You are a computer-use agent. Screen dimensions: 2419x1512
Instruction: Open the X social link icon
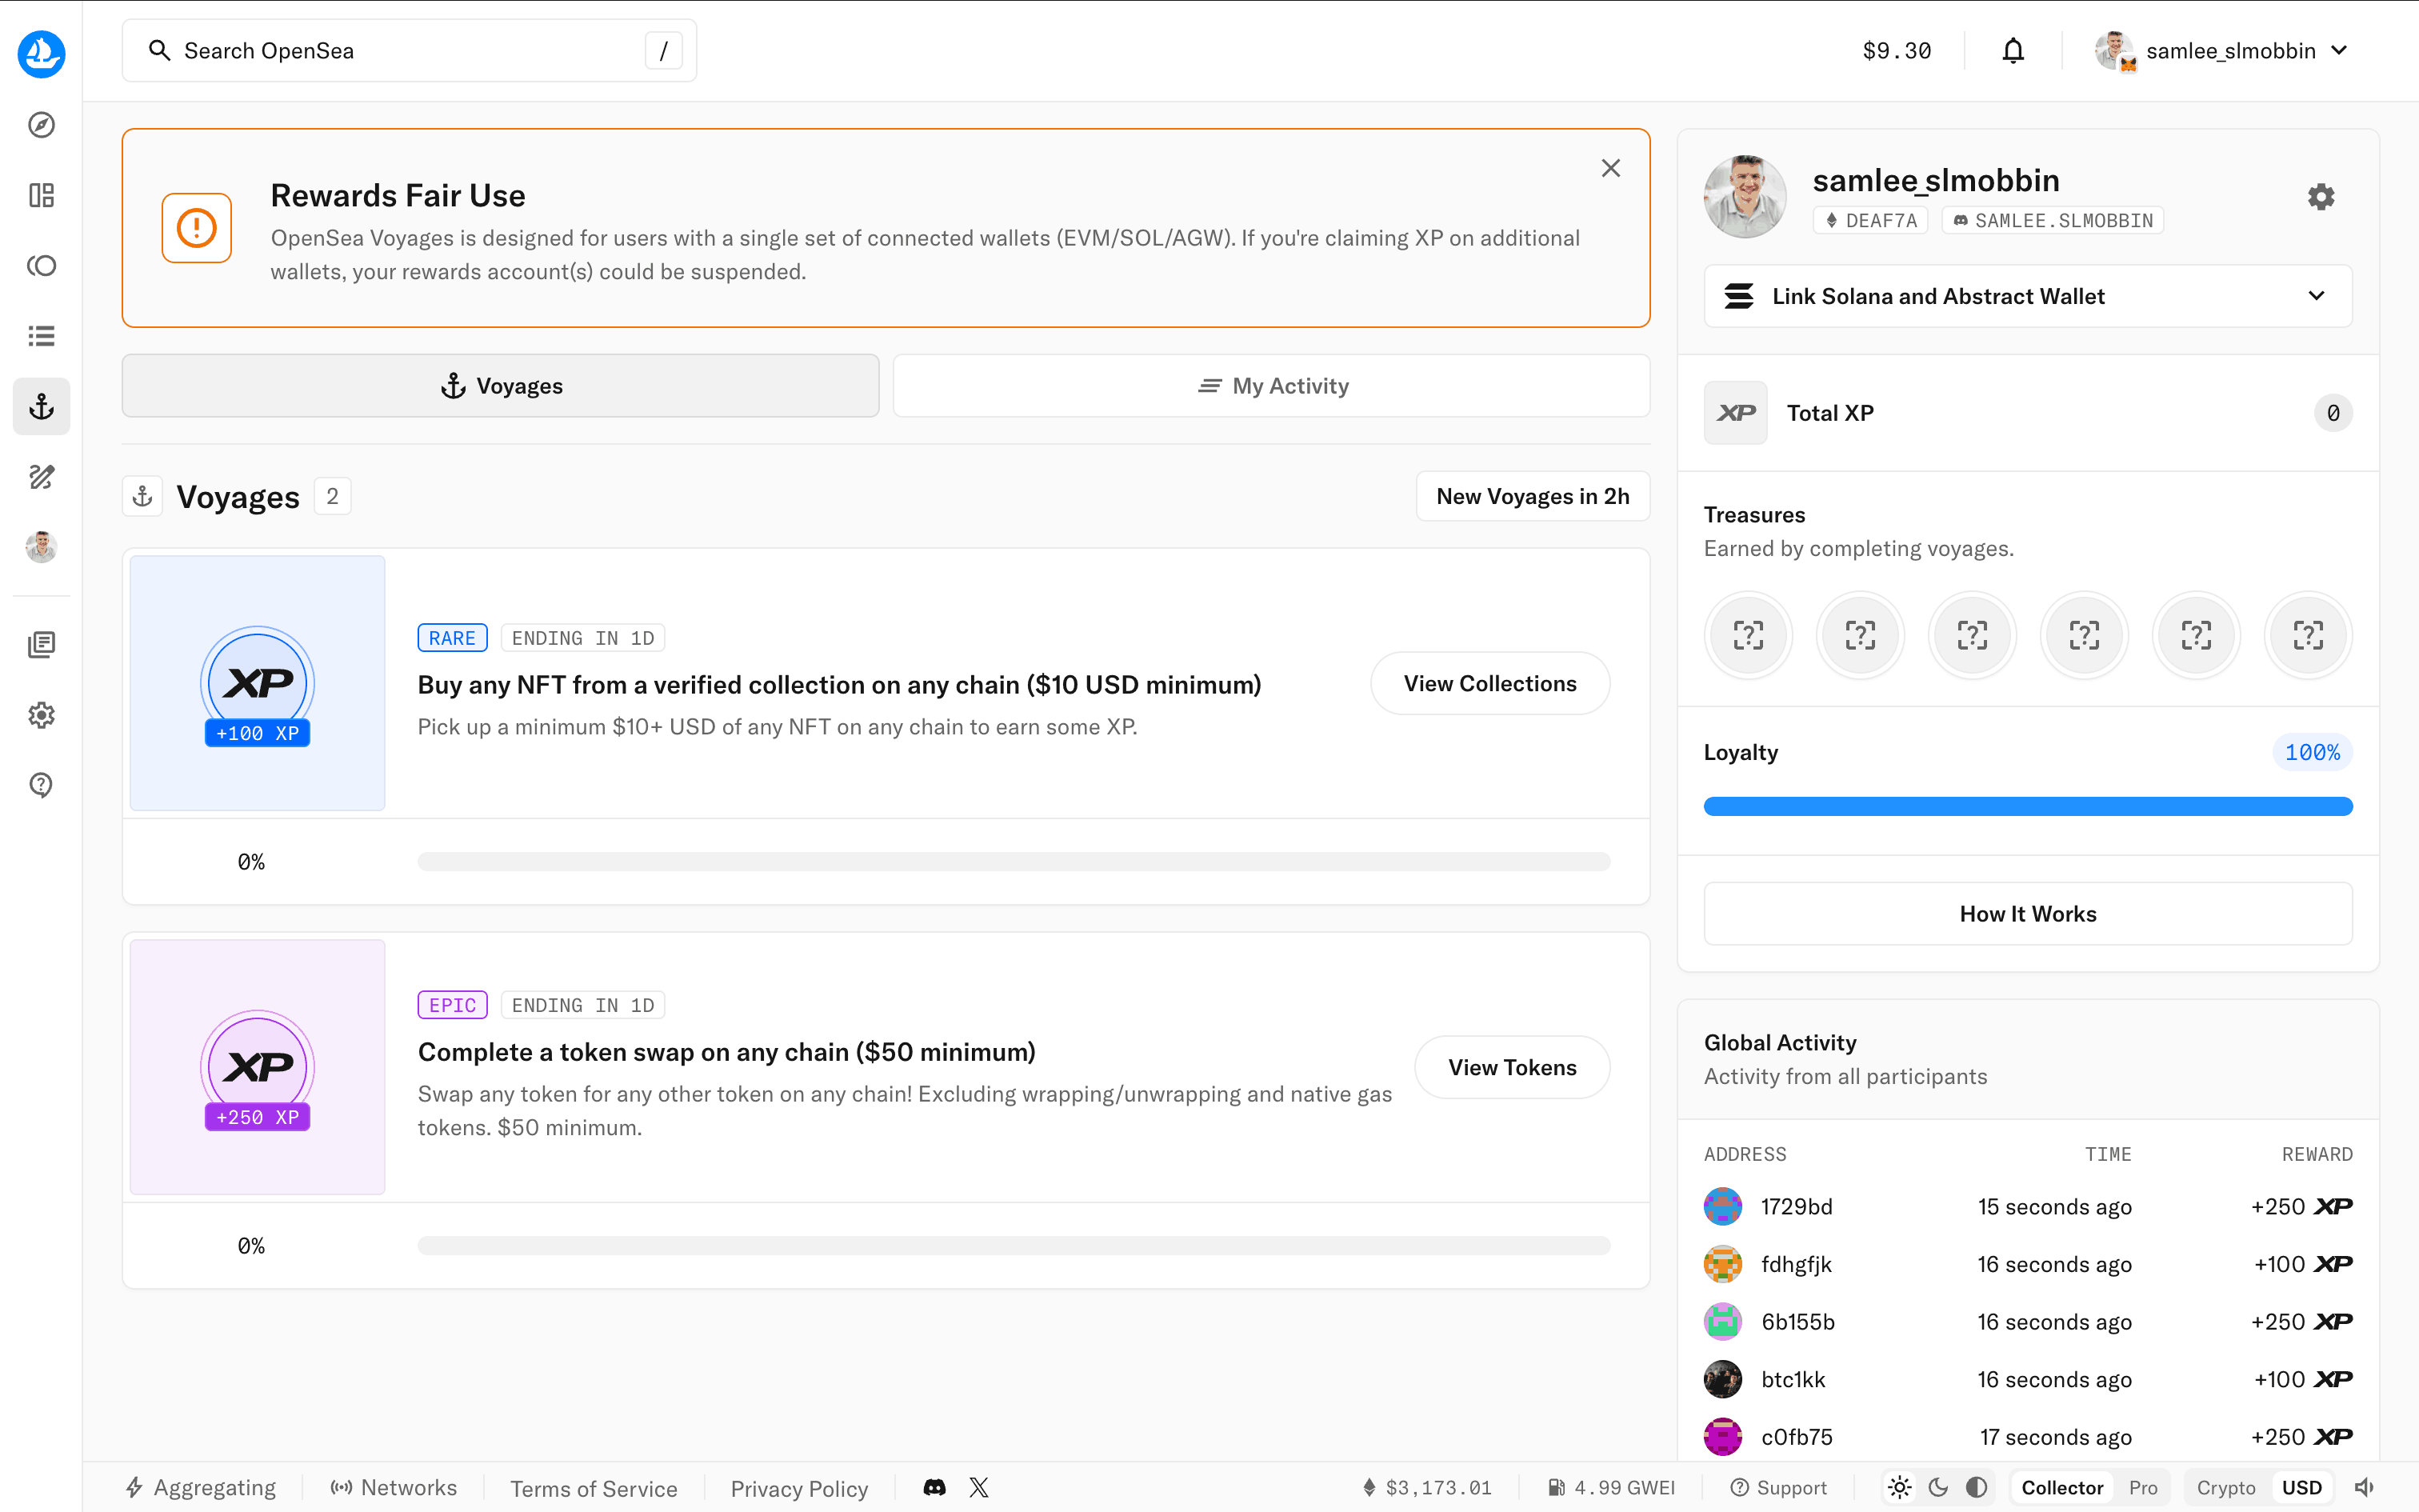click(978, 1487)
